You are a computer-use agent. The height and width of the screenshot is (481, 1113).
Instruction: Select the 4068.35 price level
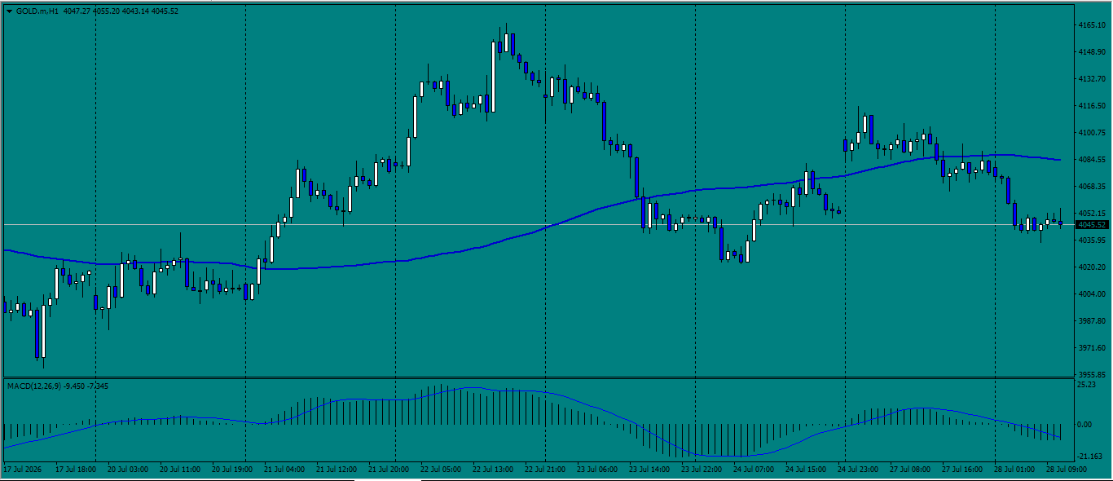click(x=1091, y=187)
